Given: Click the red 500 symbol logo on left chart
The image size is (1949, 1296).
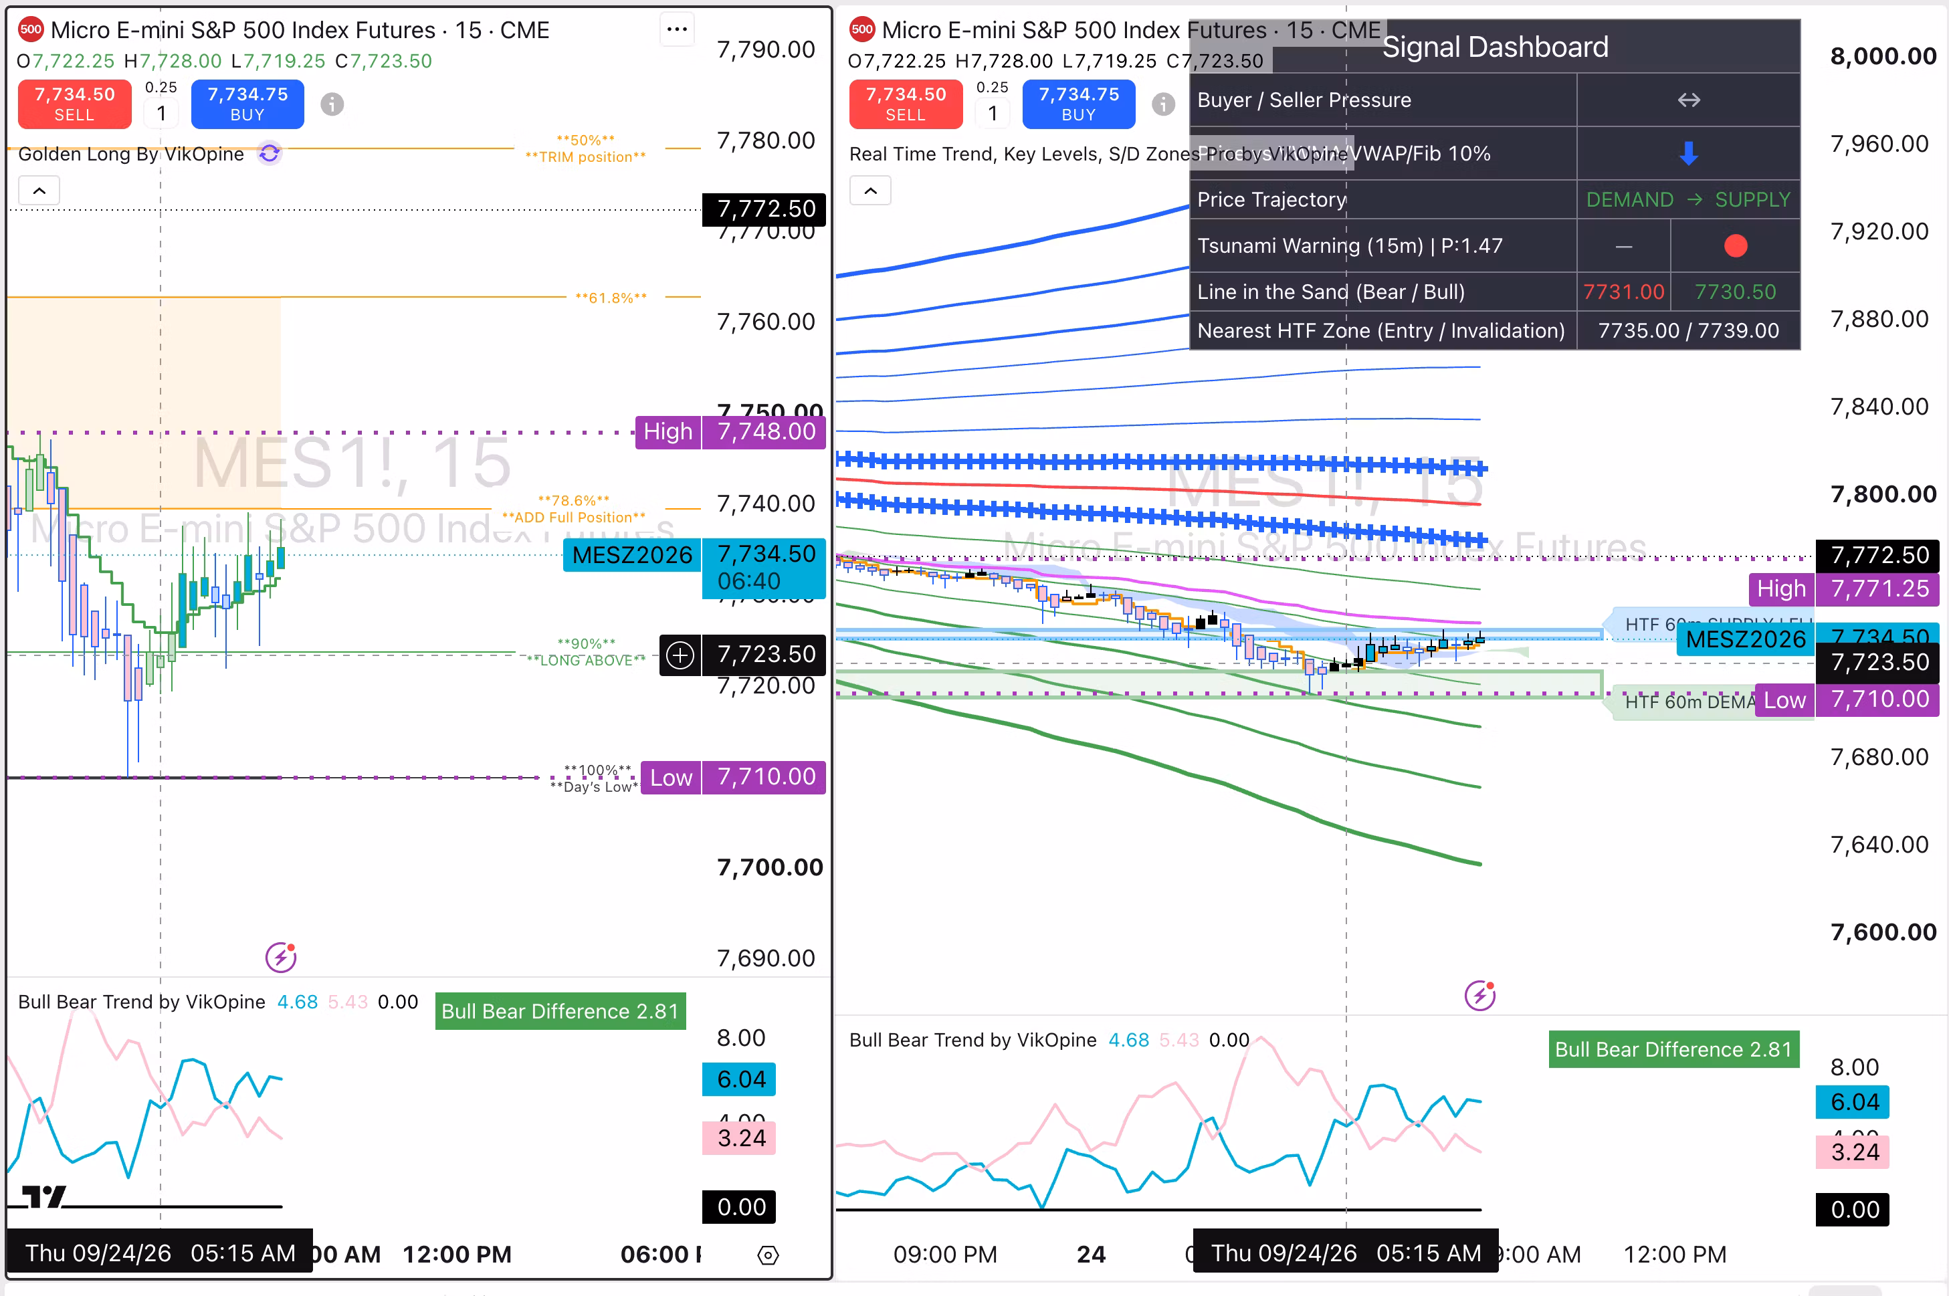Looking at the screenshot, I should (31, 29).
